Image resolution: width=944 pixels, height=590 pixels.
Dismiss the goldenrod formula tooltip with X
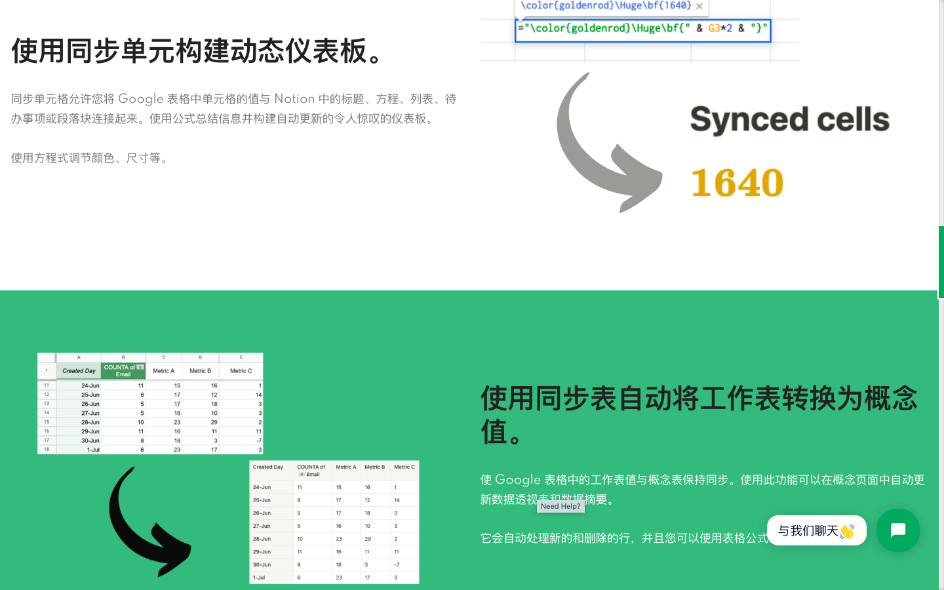[699, 6]
